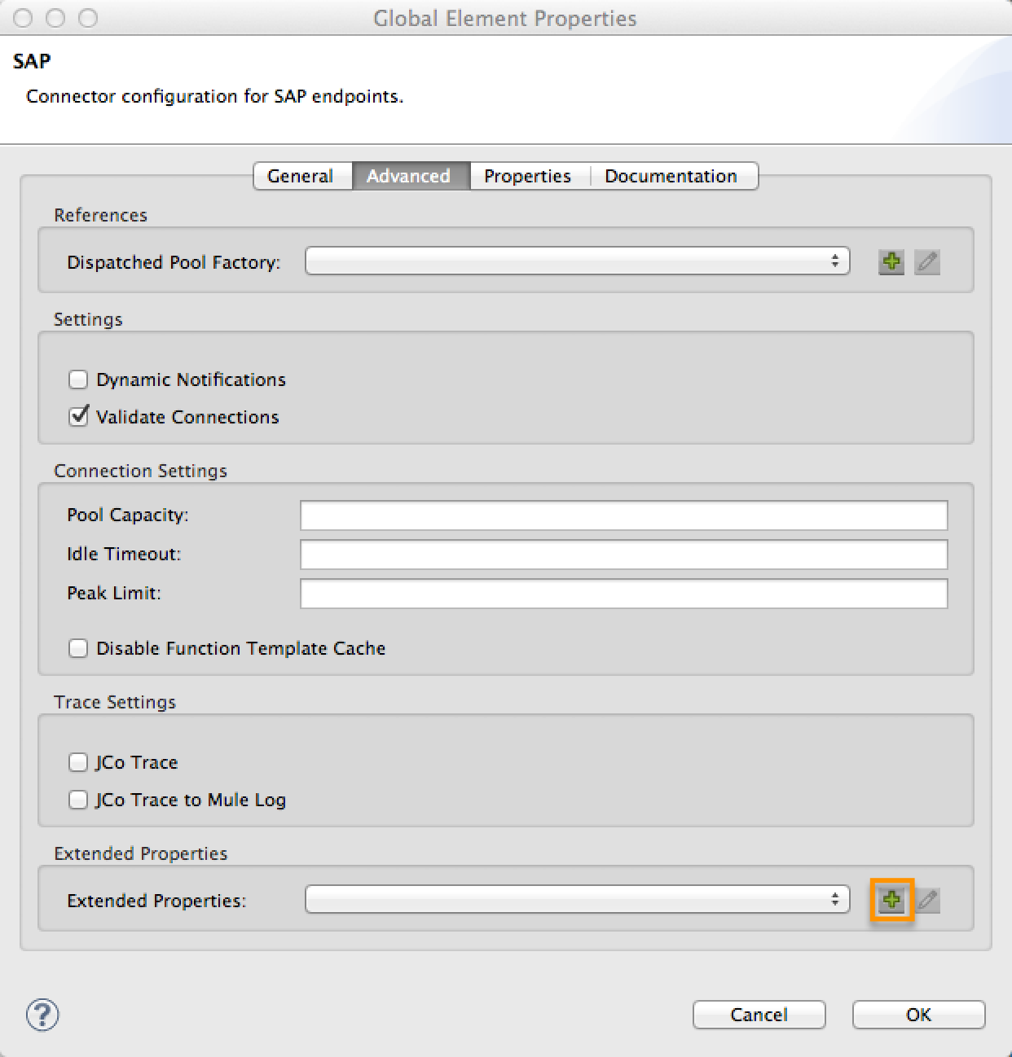
Task: Click the add icon beside Dispatched Pool Factory
Action: point(891,261)
